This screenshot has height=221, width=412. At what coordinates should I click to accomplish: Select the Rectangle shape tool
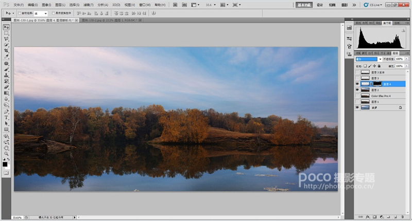[6, 130]
